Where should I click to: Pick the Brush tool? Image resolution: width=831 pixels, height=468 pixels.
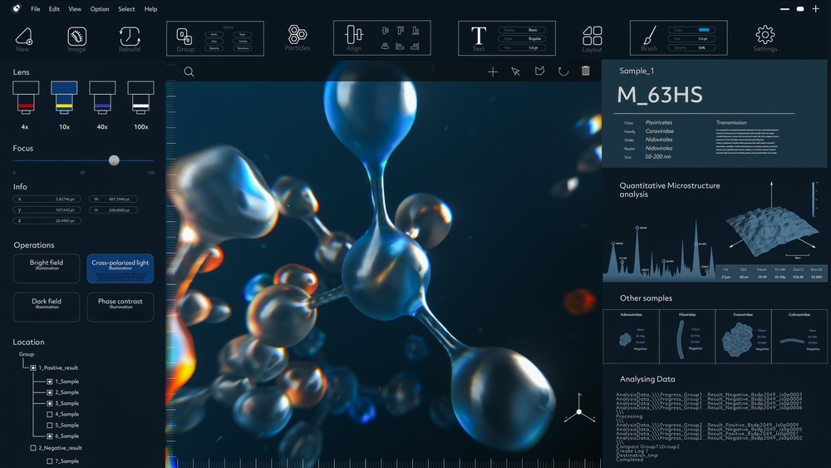point(649,36)
